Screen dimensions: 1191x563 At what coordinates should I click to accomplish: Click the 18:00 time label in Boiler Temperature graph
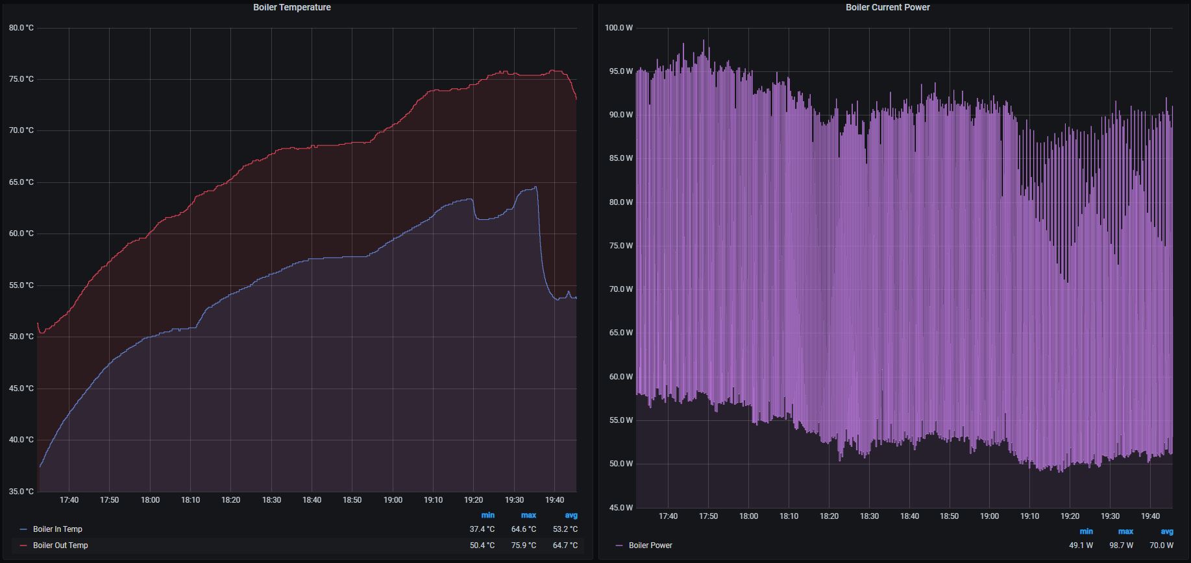[150, 500]
